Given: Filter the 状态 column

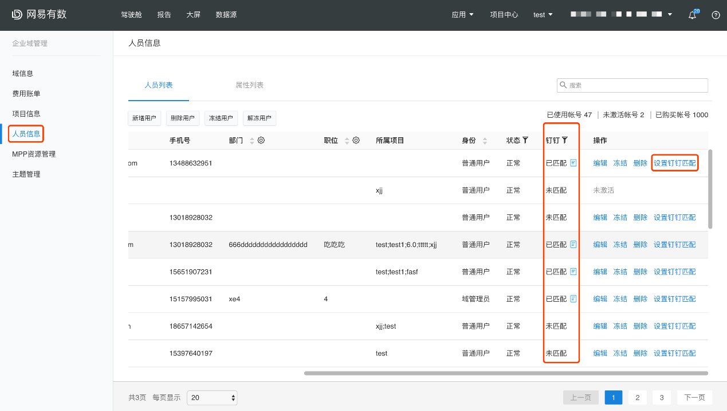Looking at the screenshot, I should pyautogui.click(x=525, y=140).
